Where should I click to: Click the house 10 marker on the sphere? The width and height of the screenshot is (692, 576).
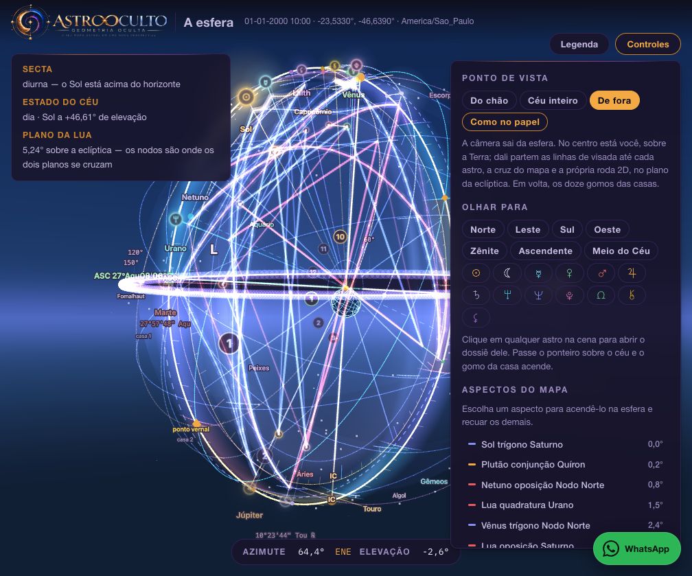340,237
